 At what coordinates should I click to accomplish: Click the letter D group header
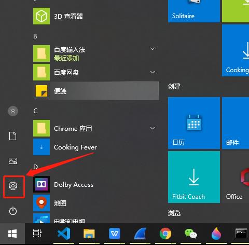pyautogui.click(x=35, y=167)
